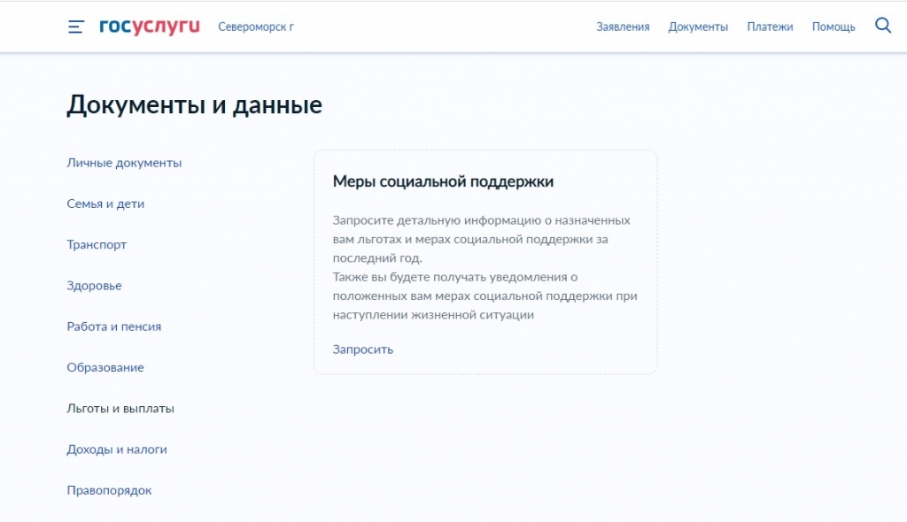This screenshot has height=522, width=907.
Task: Select Семья и дети category
Action: [x=105, y=204]
